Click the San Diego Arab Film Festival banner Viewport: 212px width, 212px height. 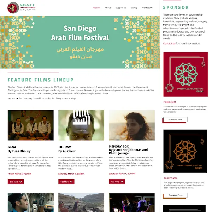[80, 42]
